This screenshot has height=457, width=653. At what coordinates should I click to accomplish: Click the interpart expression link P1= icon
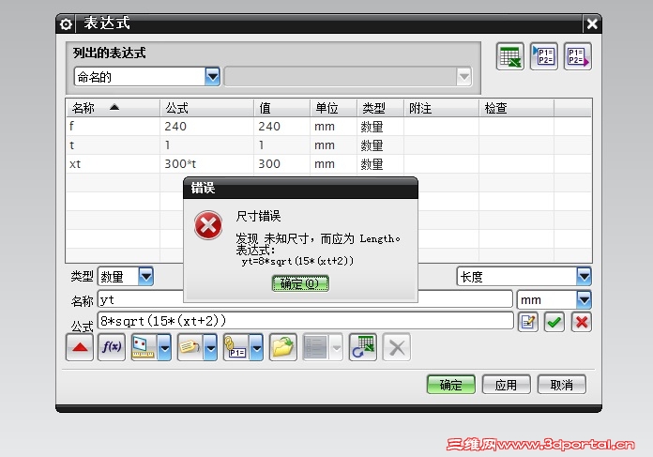(x=236, y=347)
